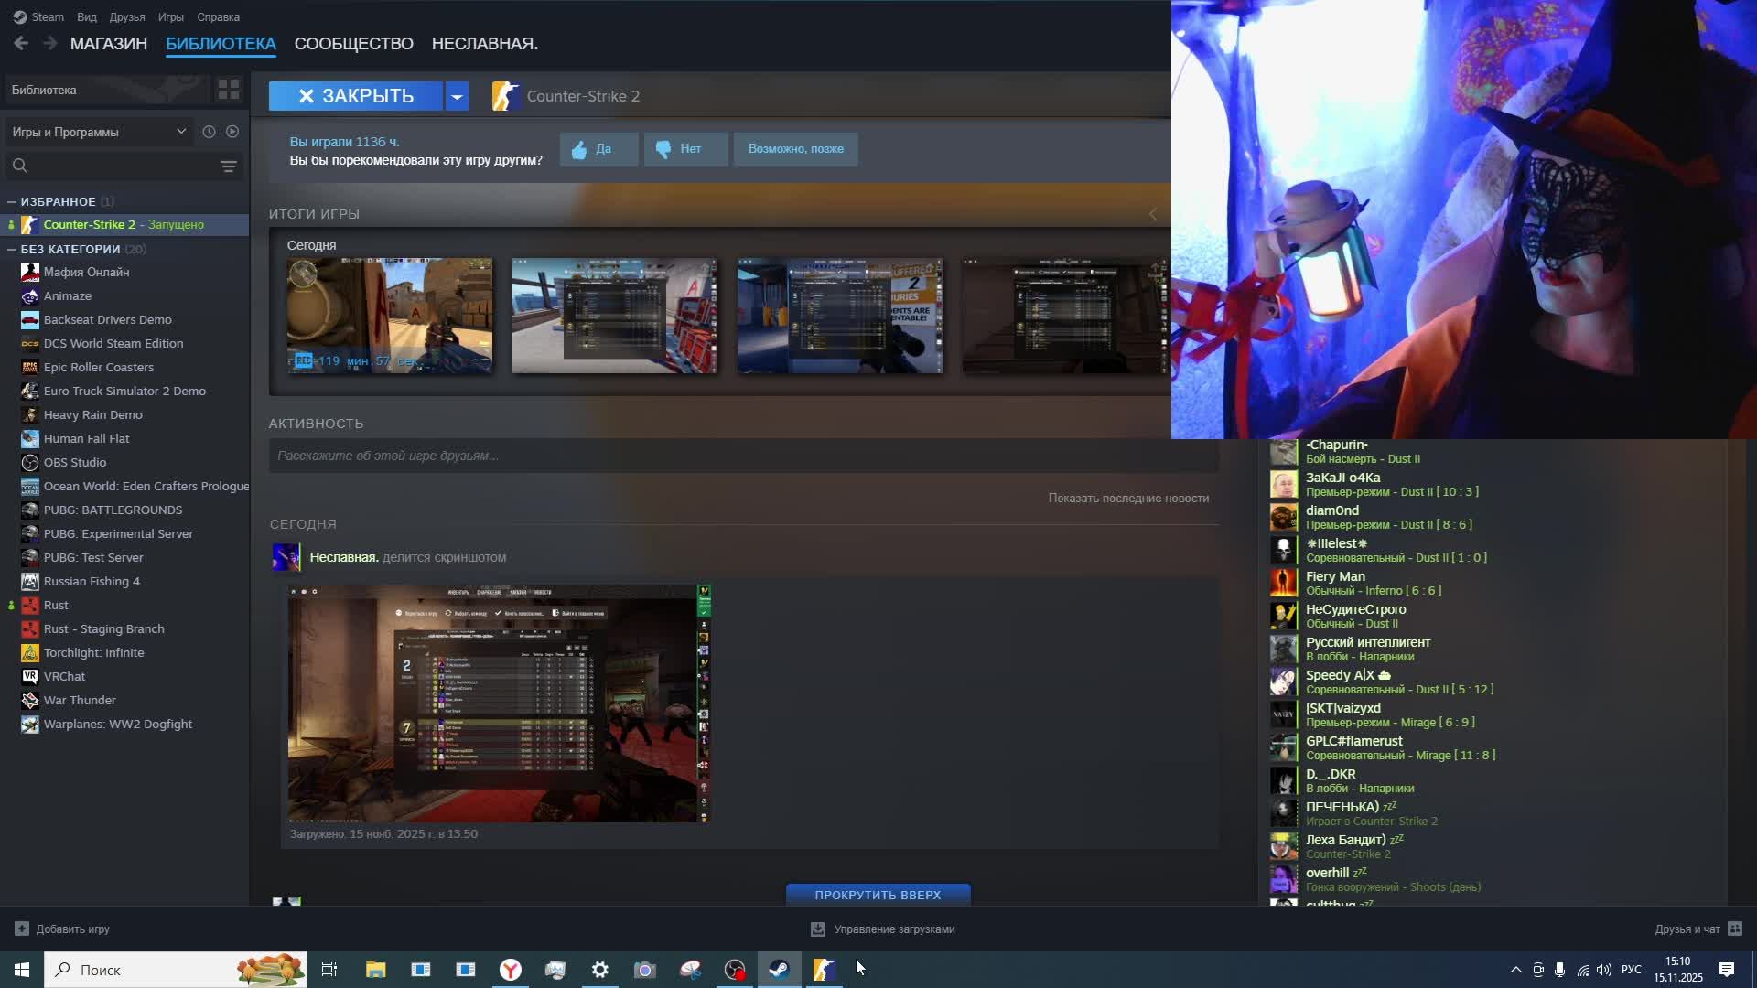This screenshot has height=988, width=1757.
Task: Click the ready-to-play filter icon
Action: click(x=232, y=132)
